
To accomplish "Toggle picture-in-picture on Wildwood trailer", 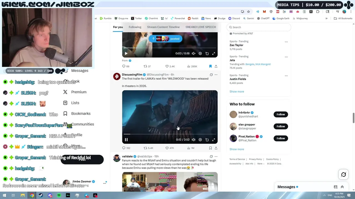I will (x=207, y=140).
